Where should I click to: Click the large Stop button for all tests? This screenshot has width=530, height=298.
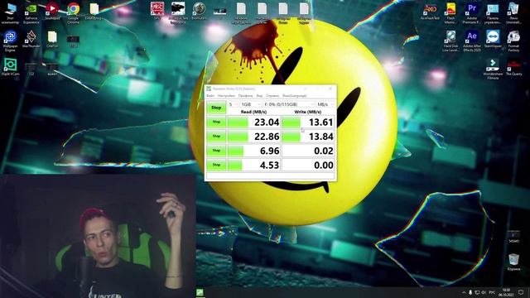click(x=216, y=108)
